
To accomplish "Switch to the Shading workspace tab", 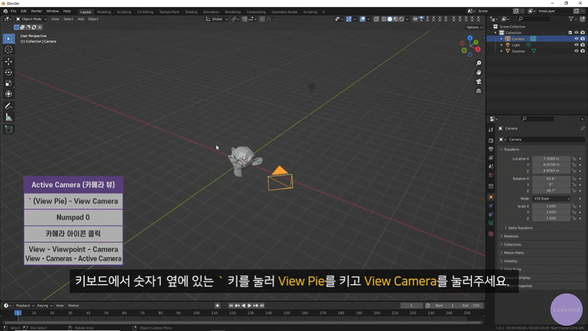I will (191, 12).
